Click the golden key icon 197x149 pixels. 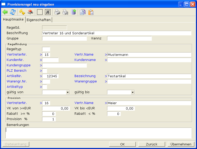(x=22, y=12)
